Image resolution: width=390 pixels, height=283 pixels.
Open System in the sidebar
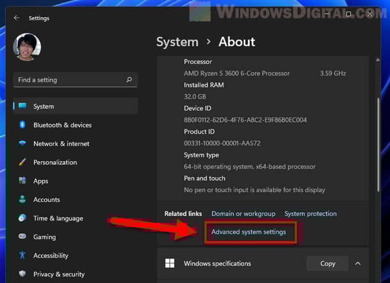click(75, 106)
